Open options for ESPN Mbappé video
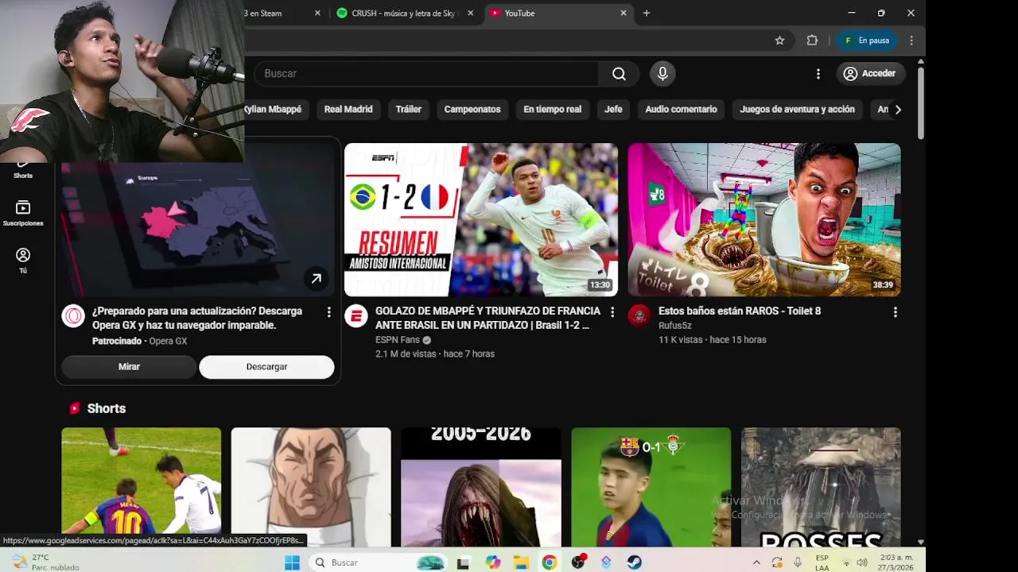 (x=612, y=313)
